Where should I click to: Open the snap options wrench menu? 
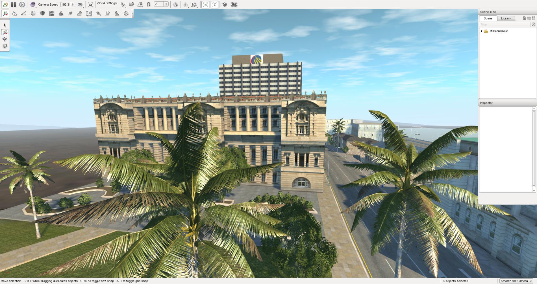(123, 5)
